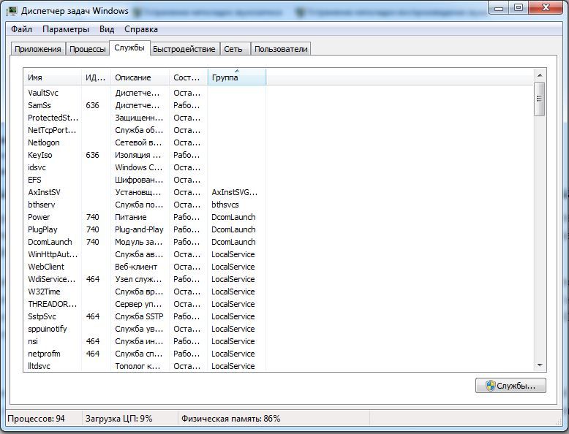569x434 pixels.
Task: Select the DcomLaunch service name
Action: tap(50, 242)
